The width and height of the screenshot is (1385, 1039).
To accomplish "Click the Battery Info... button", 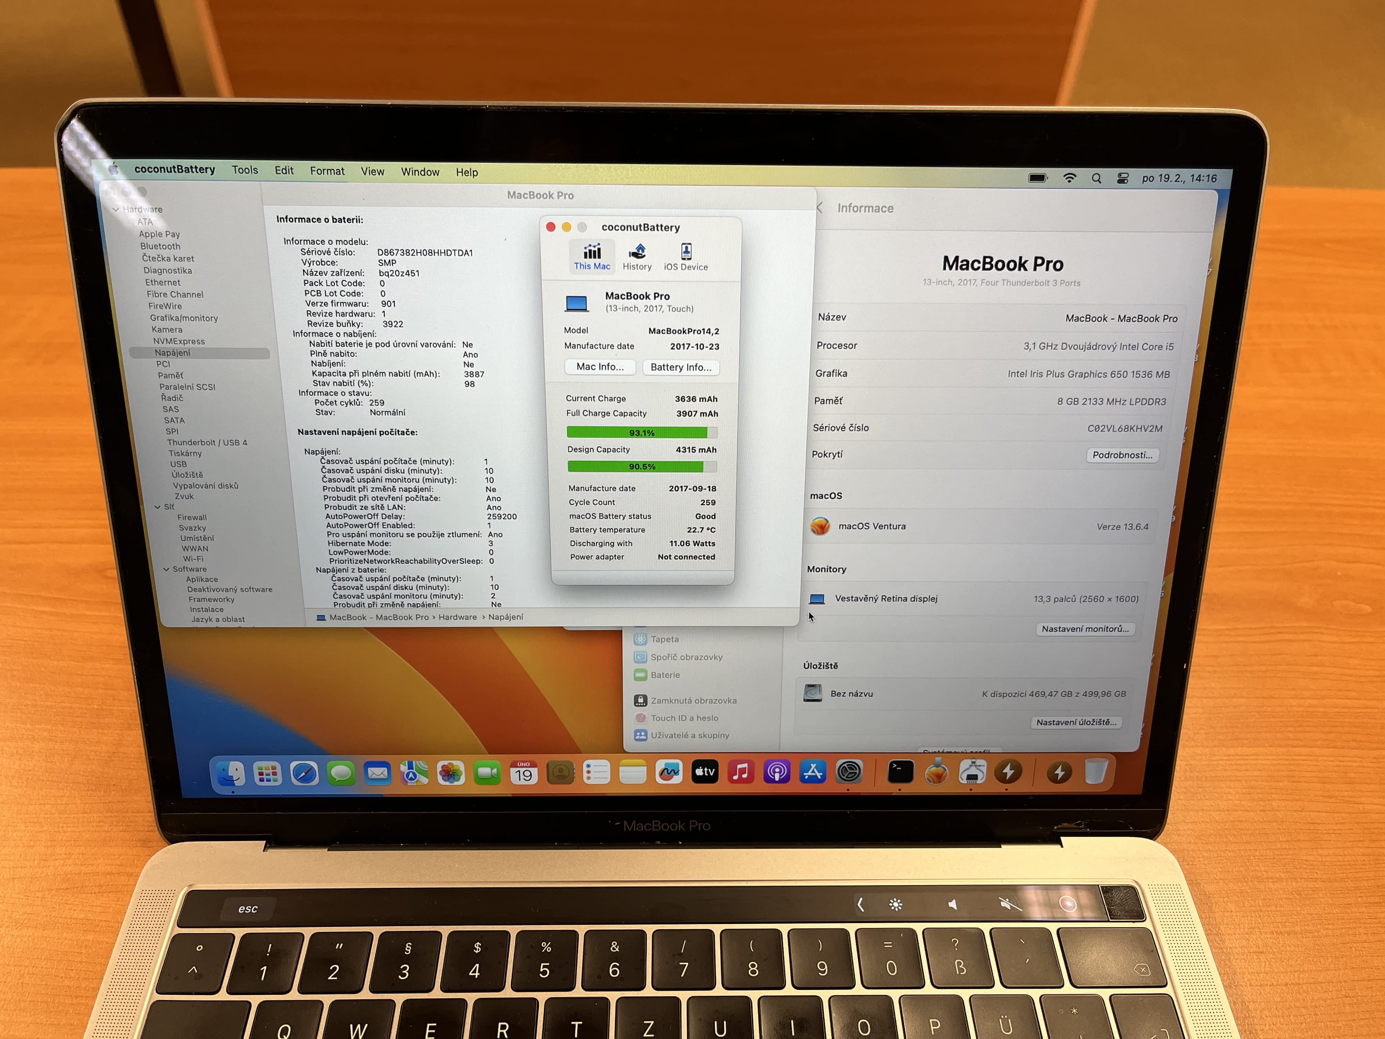I will click(x=680, y=368).
